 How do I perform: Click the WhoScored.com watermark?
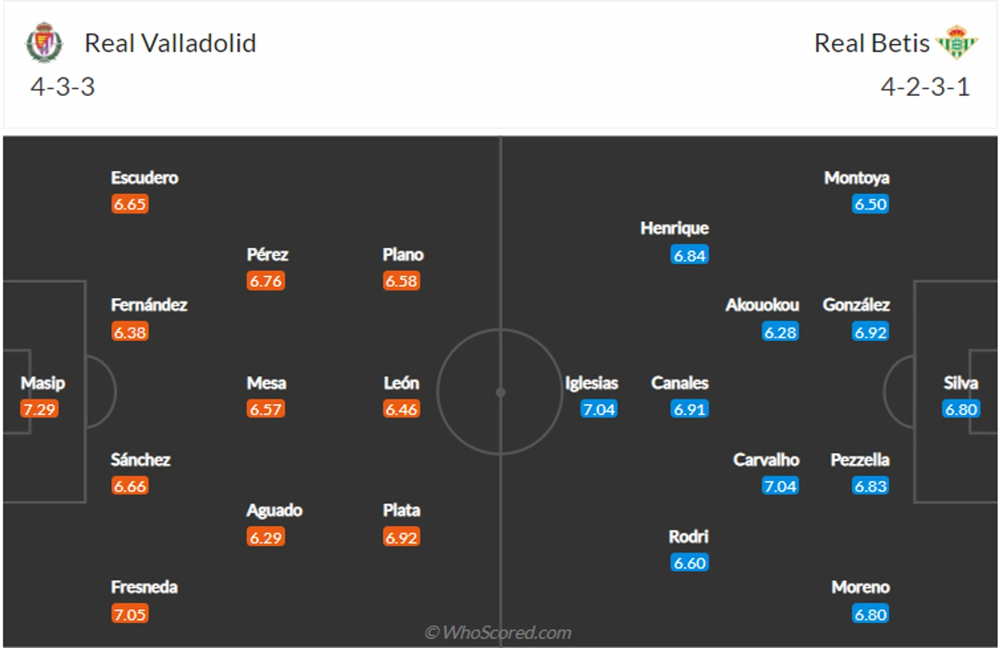498,632
